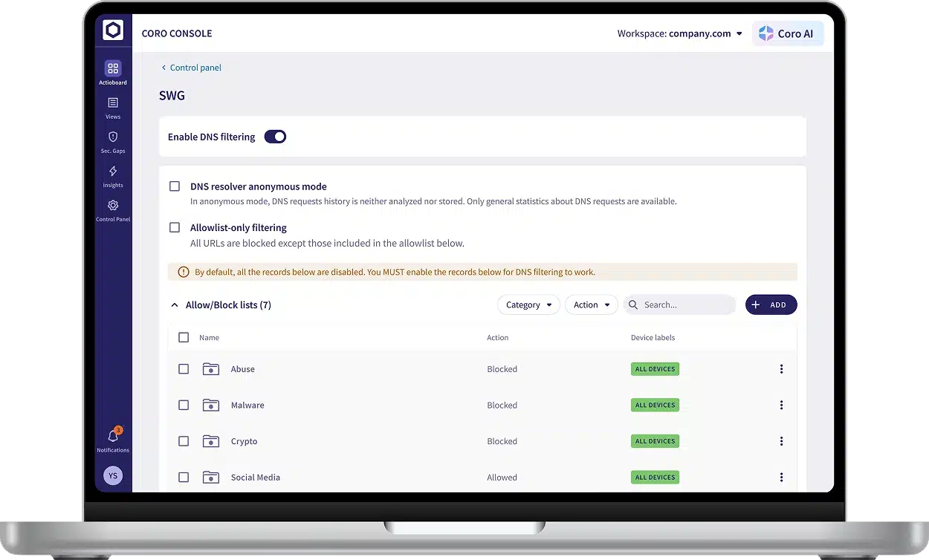Open the Insights lightning icon
Image resolution: width=929 pixels, height=560 pixels.
pyautogui.click(x=113, y=172)
